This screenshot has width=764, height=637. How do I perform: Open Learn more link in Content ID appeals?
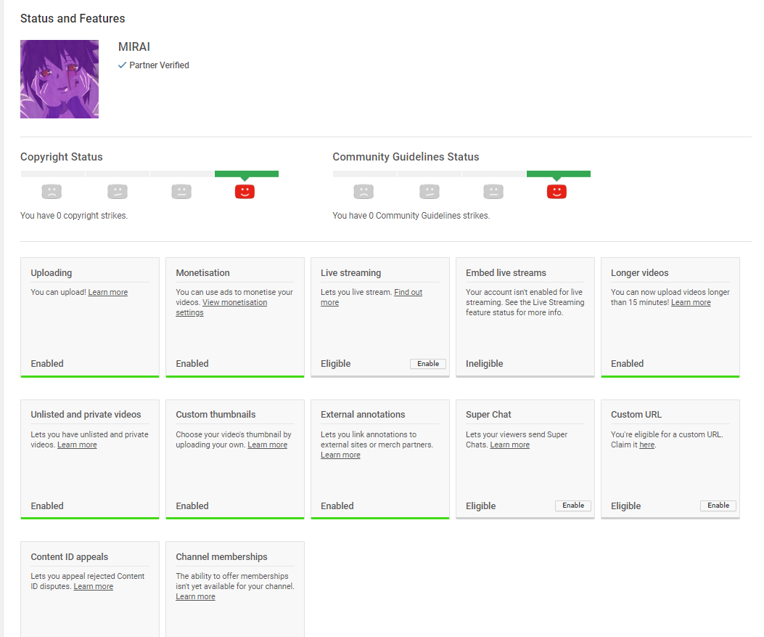point(94,586)
